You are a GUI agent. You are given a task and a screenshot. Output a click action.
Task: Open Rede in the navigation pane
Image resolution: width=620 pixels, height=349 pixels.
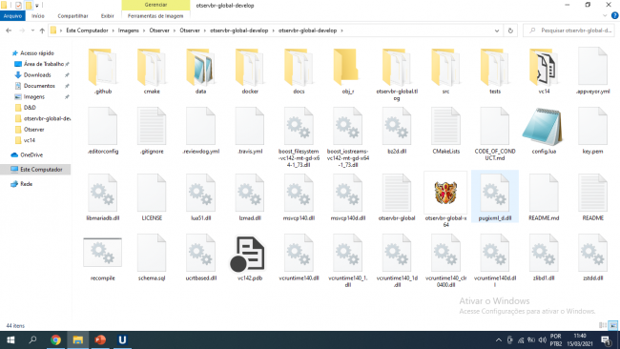pyautogui.click(x=26, y=184)
